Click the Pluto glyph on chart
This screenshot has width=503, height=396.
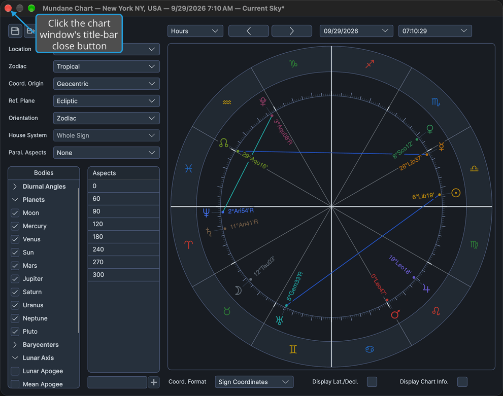pyautogui.click(x=263, y=101)
